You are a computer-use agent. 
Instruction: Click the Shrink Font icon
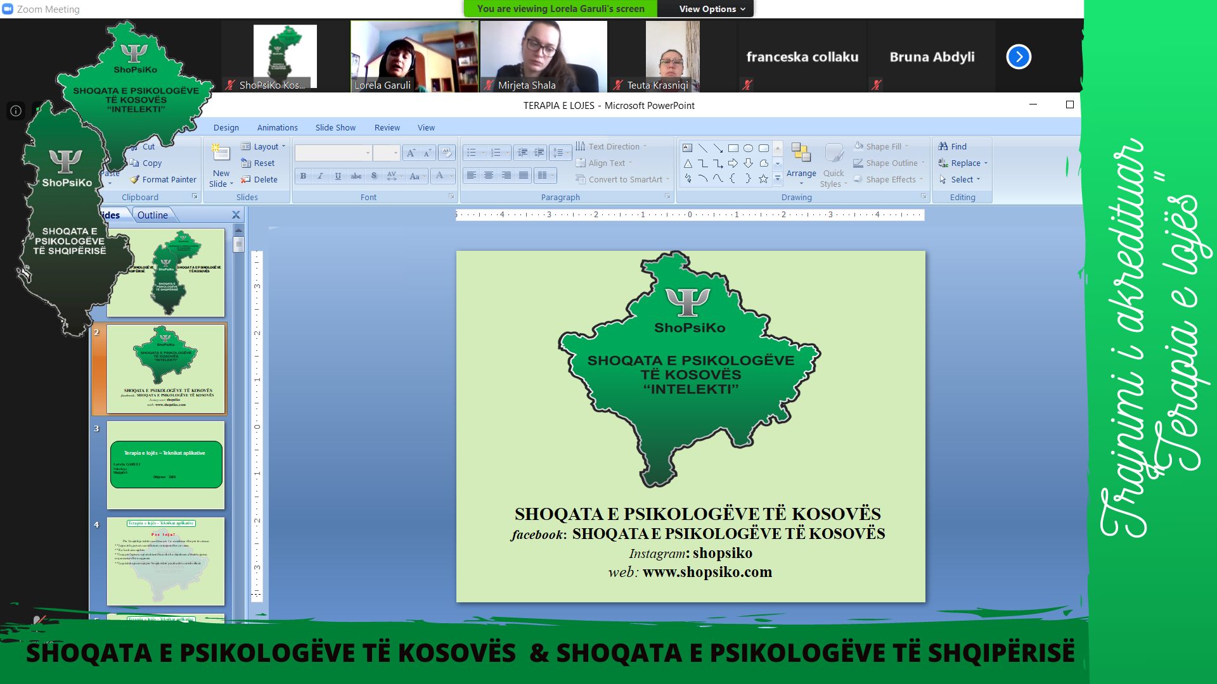(427, 153)
